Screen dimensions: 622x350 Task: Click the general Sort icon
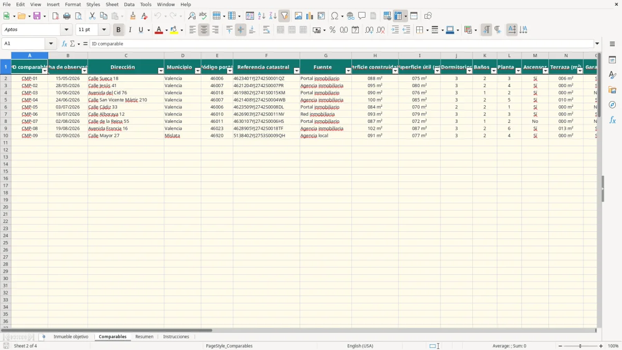(x=250, y=16)
